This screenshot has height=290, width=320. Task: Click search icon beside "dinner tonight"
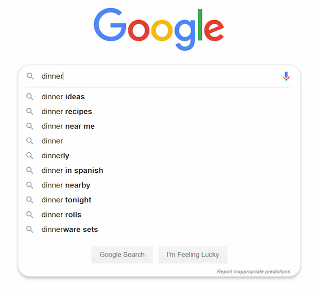(30, 200)
